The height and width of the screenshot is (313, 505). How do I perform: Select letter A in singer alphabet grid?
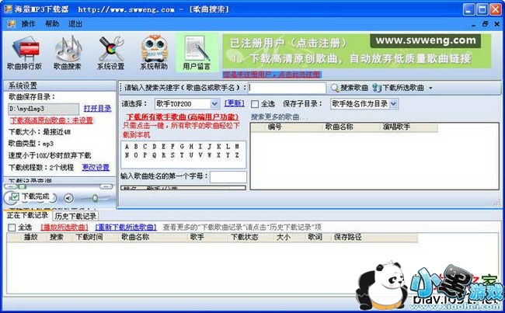coord(127,147)
